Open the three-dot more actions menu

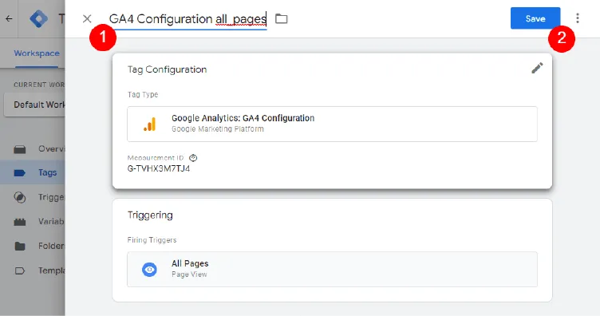point(578,18)
